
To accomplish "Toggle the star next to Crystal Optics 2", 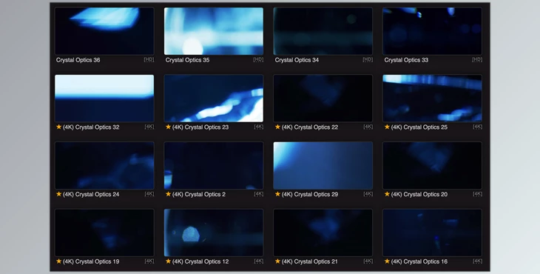I will point(169,194).
